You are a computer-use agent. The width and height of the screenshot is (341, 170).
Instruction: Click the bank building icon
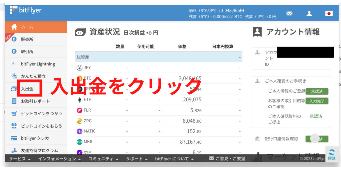pyautogui.click(x=257, y=139)
